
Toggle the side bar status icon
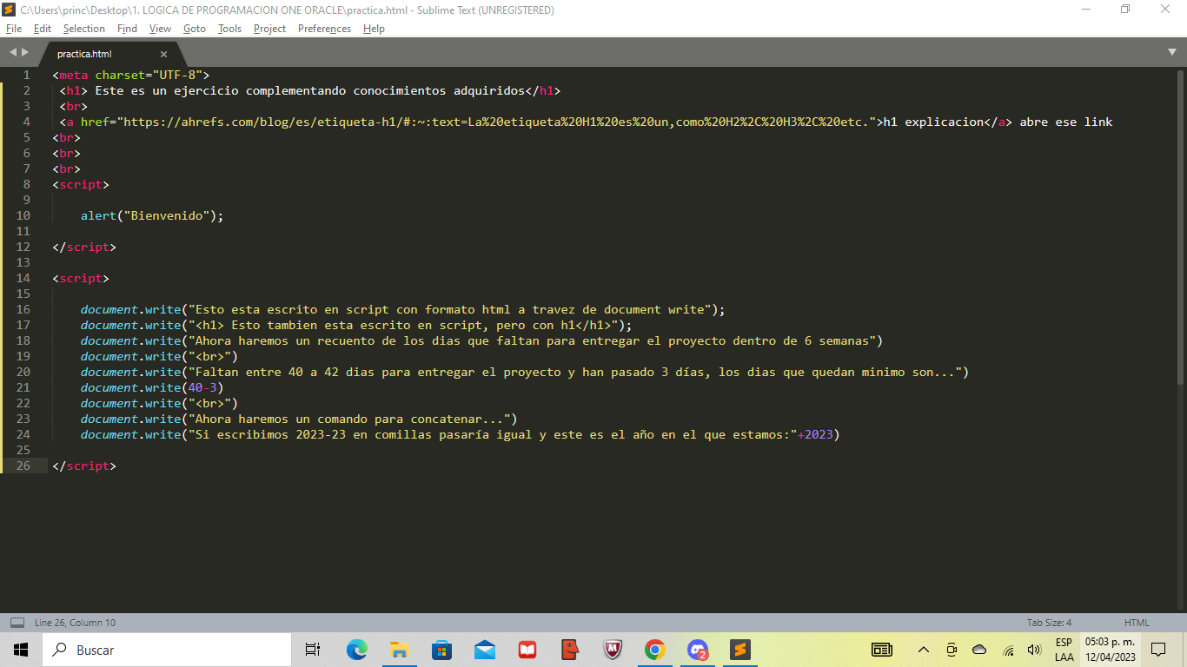point(17,623)
